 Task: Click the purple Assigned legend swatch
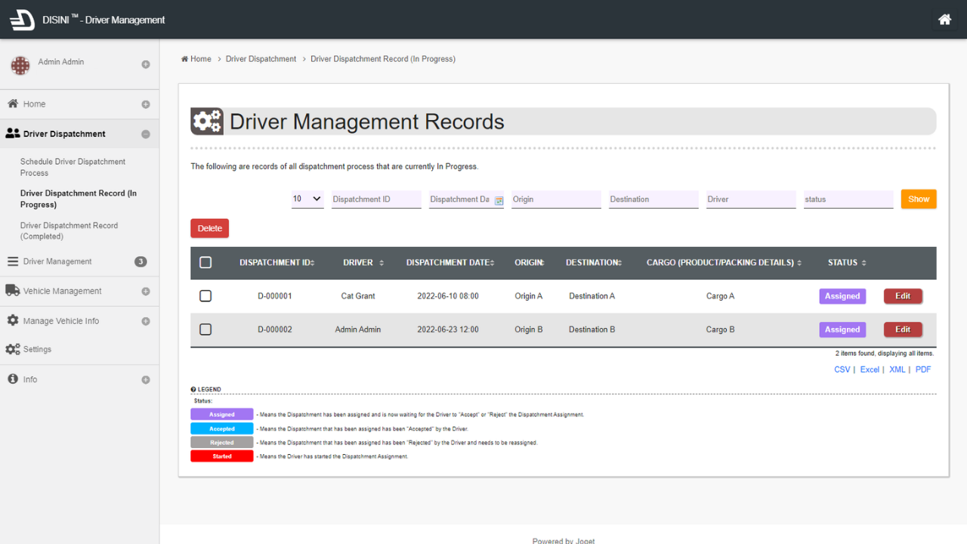point(221,415)
